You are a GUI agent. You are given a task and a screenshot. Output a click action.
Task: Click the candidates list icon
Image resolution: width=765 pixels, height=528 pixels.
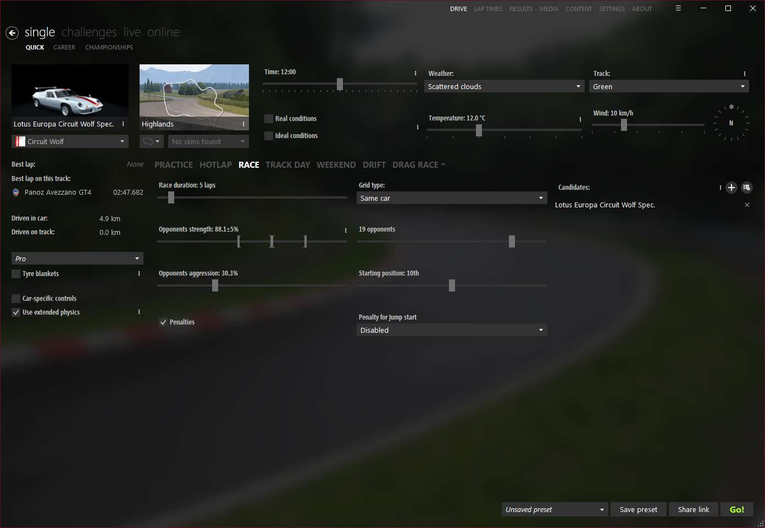click(x=746, y=188)
